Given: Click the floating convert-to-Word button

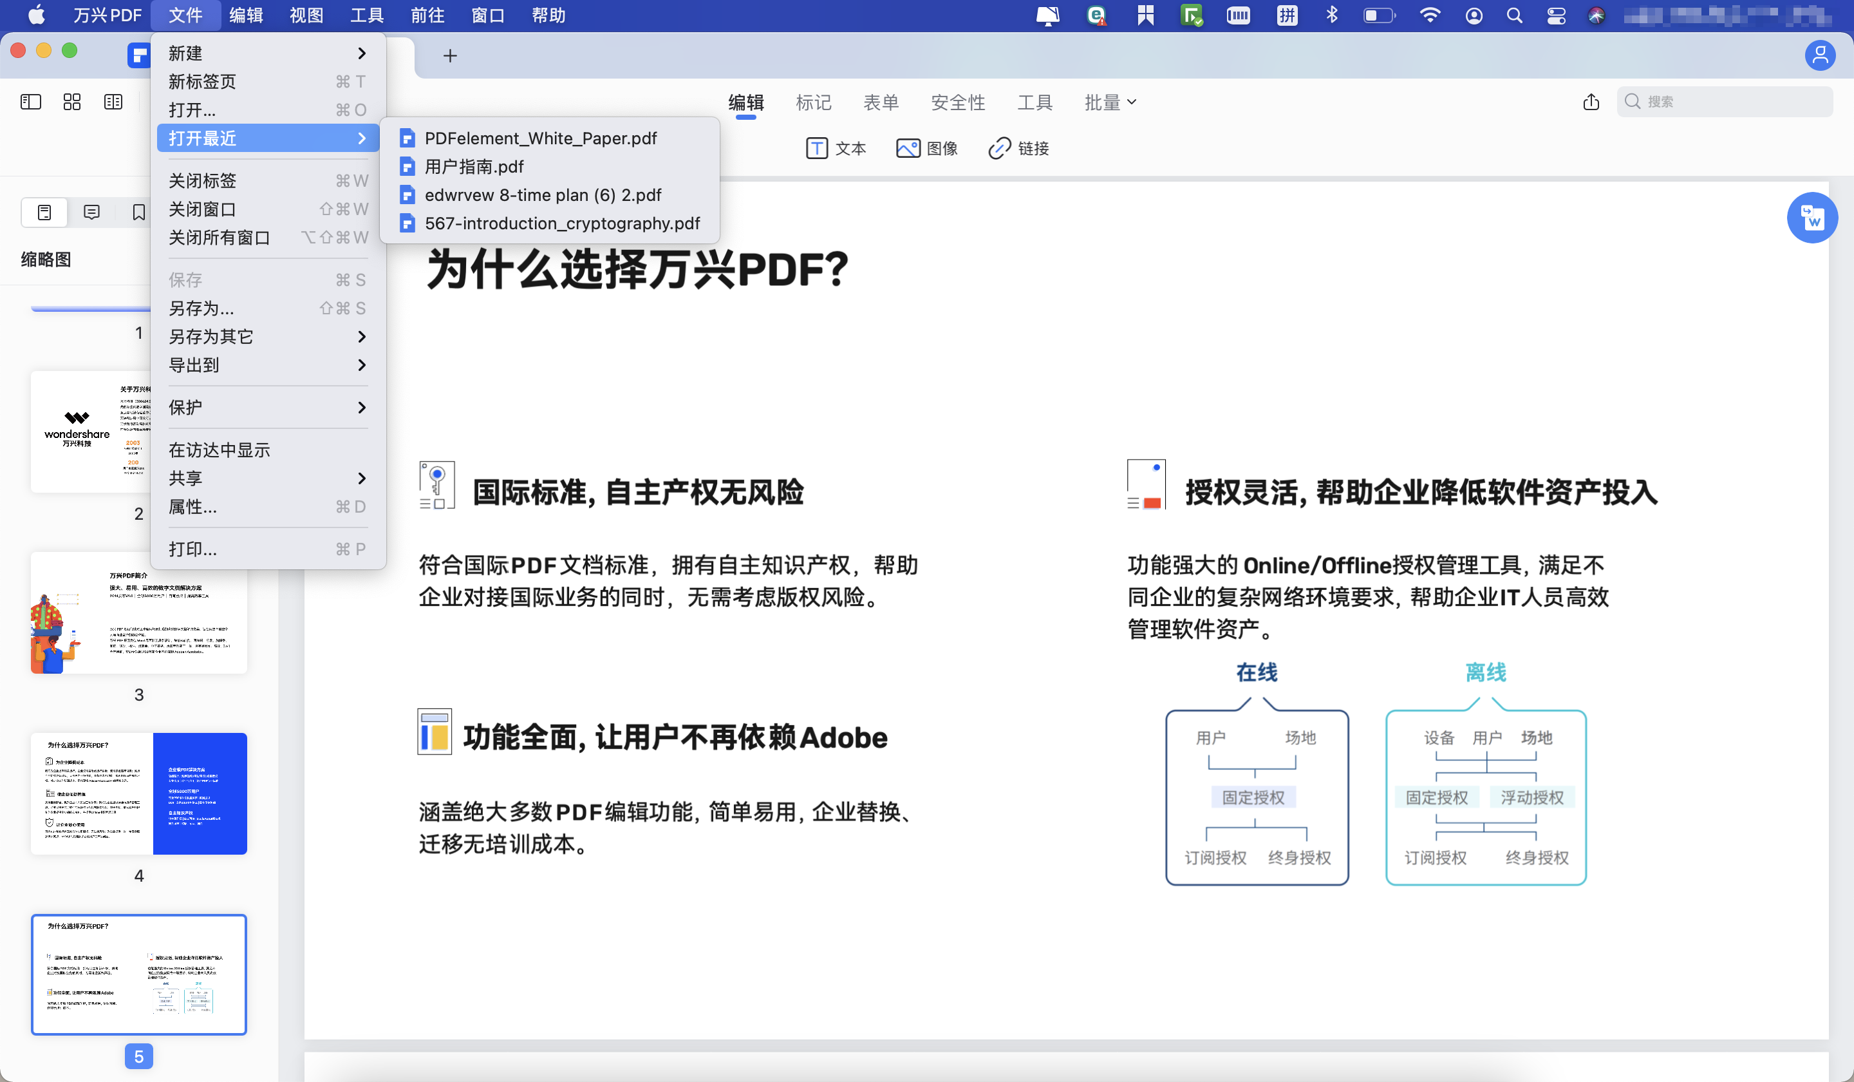Looking at the screenshot, I should tap(1813, 218).
